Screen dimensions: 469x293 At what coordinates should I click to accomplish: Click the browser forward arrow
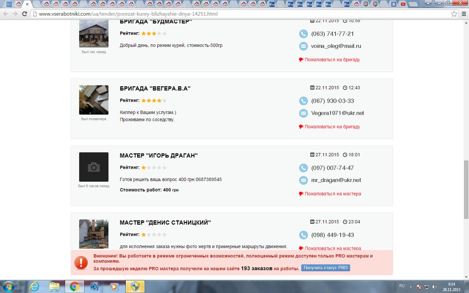tap(15, 14)
